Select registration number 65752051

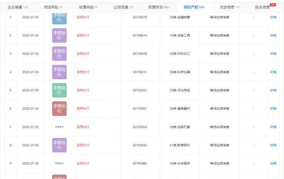[140, 90]
